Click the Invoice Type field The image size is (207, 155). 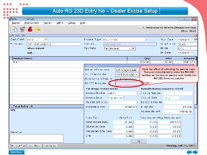click(124, 40)
